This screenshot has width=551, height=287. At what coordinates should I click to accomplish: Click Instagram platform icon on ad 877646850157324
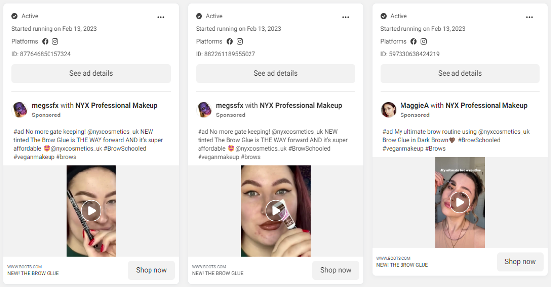coord(55,41)
